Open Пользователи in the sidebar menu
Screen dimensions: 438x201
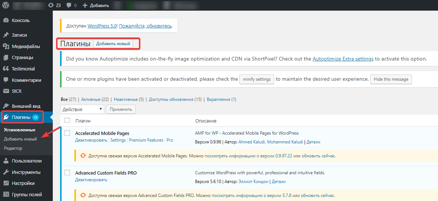coord(27,161)
